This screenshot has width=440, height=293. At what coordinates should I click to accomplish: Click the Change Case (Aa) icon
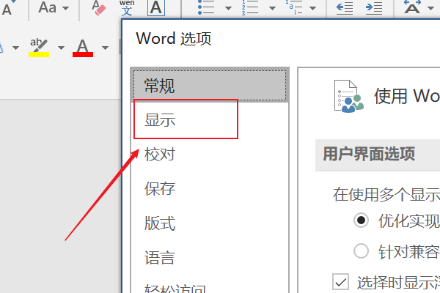click(47, 7)
